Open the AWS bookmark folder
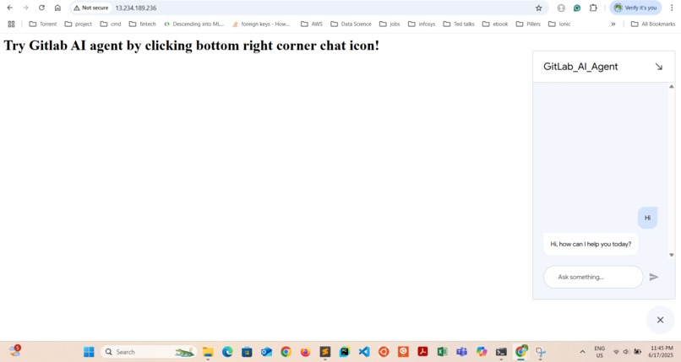681x362 pixels. click(312, 24)
